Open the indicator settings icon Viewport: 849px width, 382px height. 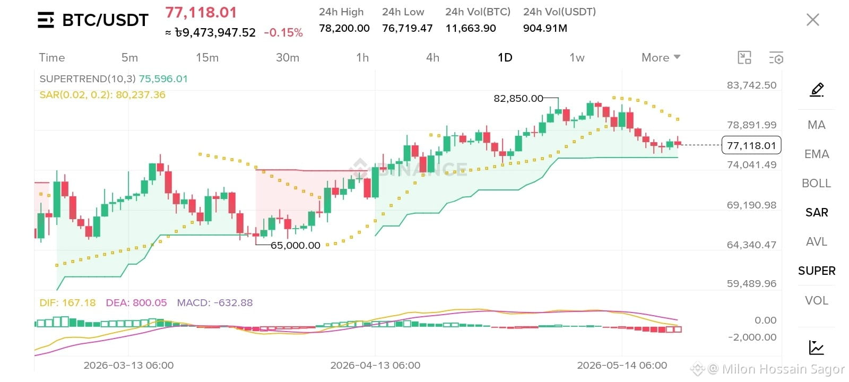[776, 58]
